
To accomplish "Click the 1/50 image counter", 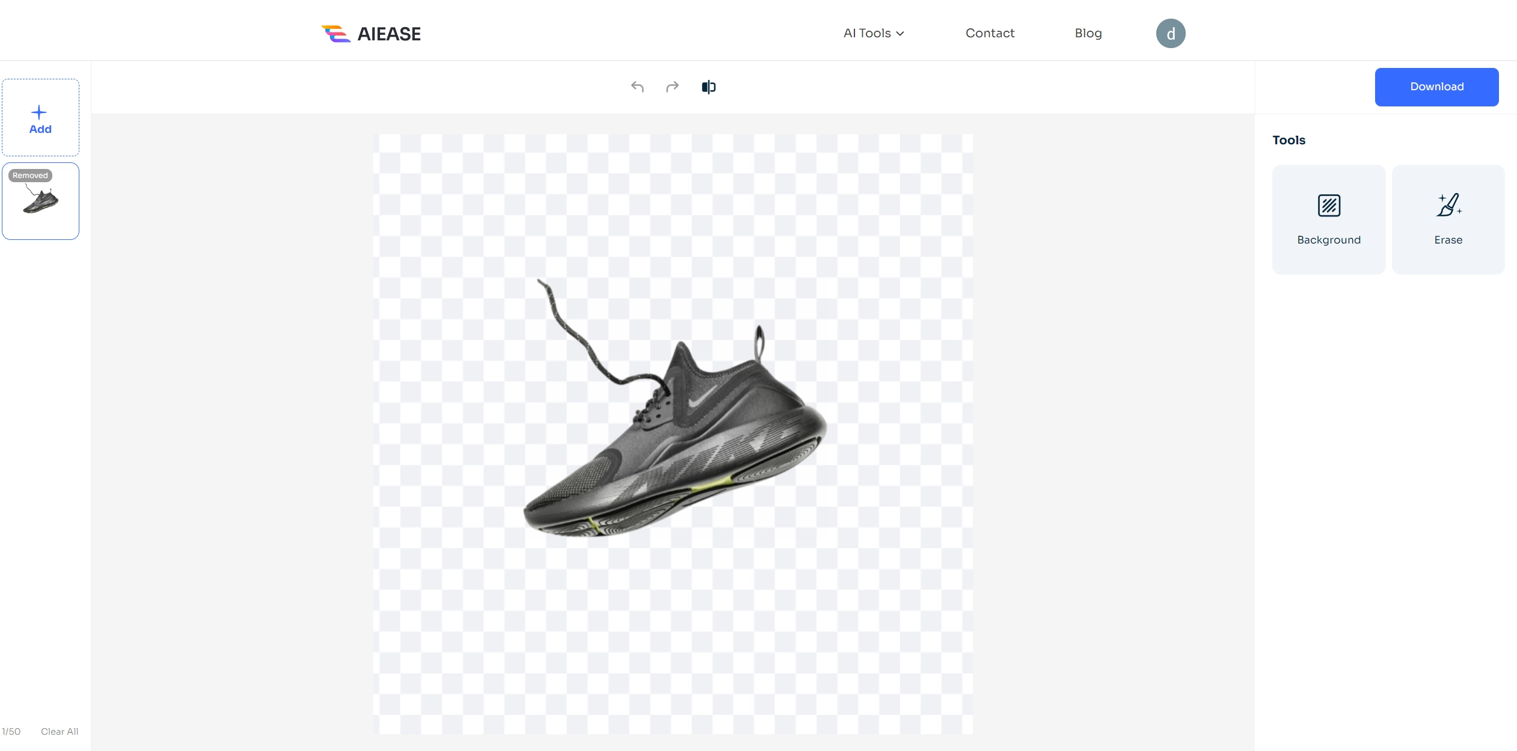I will [x=11, y=731].
